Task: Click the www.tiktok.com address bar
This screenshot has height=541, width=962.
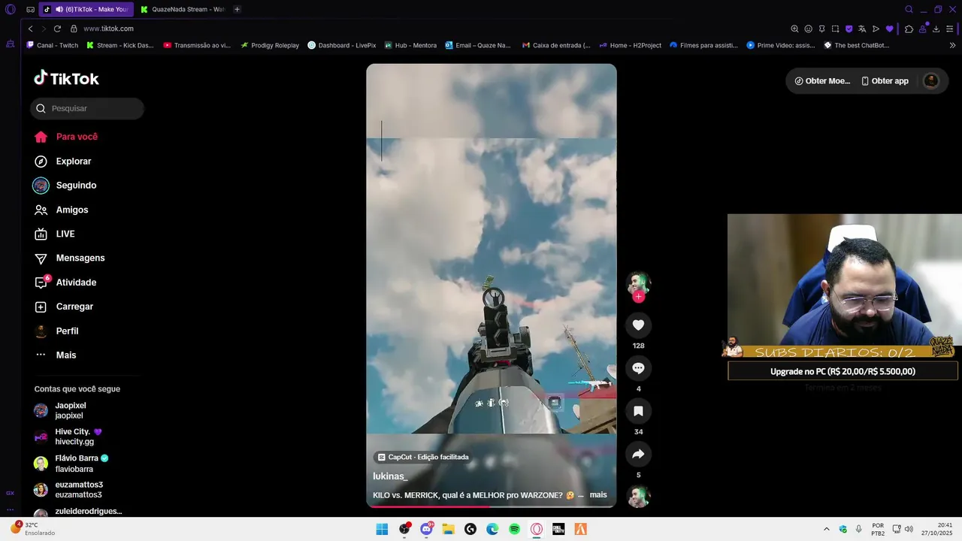Action: pos(108,29)
